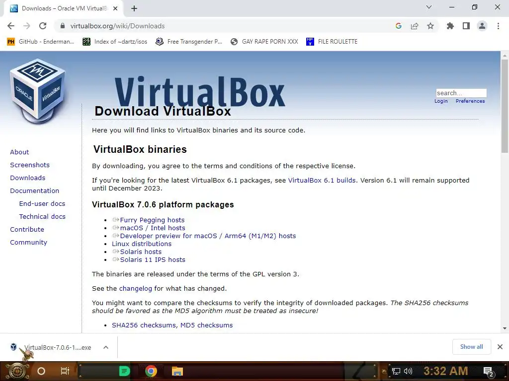
Task: Click the Google icon in the address bar
Action: tap(399, 26)
